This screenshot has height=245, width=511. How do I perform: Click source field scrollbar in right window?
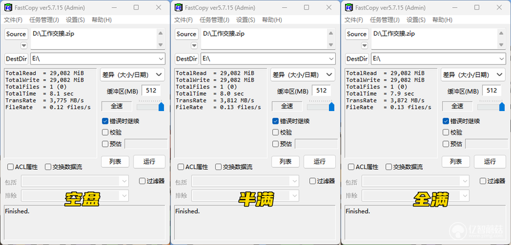coord(501,39)
